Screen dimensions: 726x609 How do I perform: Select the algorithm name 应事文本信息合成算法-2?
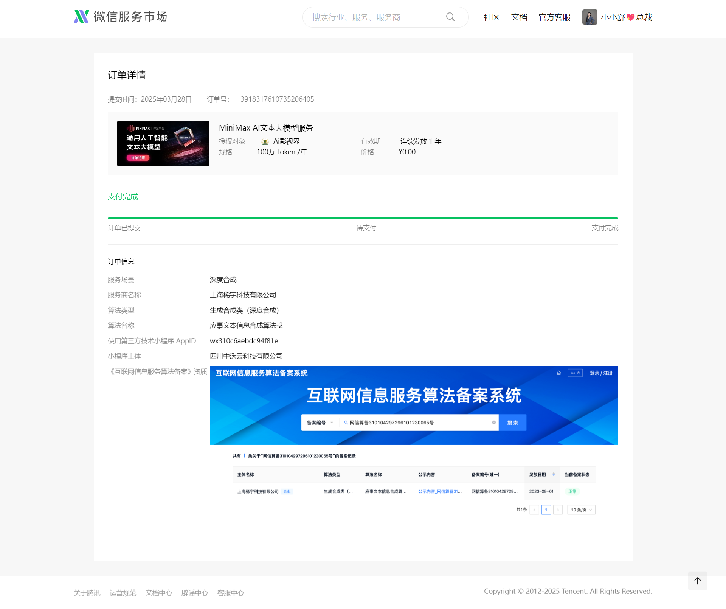[246, 326]
